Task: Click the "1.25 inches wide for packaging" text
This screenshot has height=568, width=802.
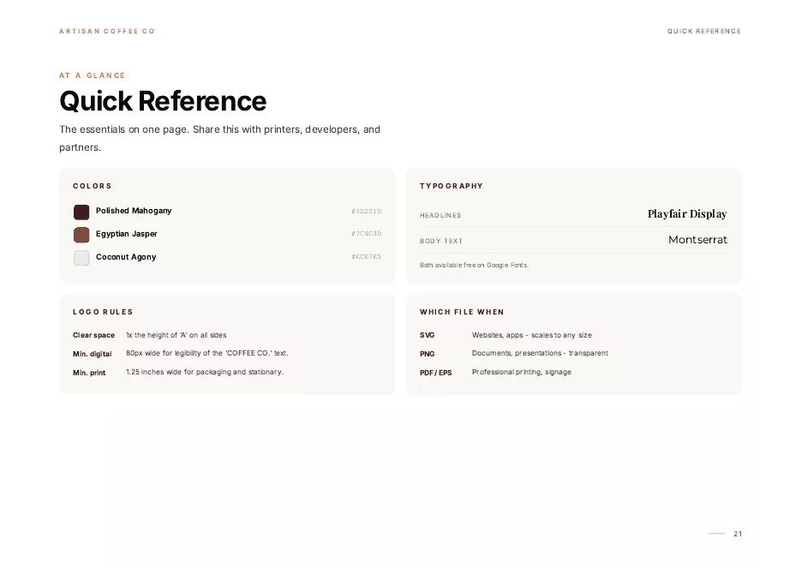Action: [x=205, y=372]
